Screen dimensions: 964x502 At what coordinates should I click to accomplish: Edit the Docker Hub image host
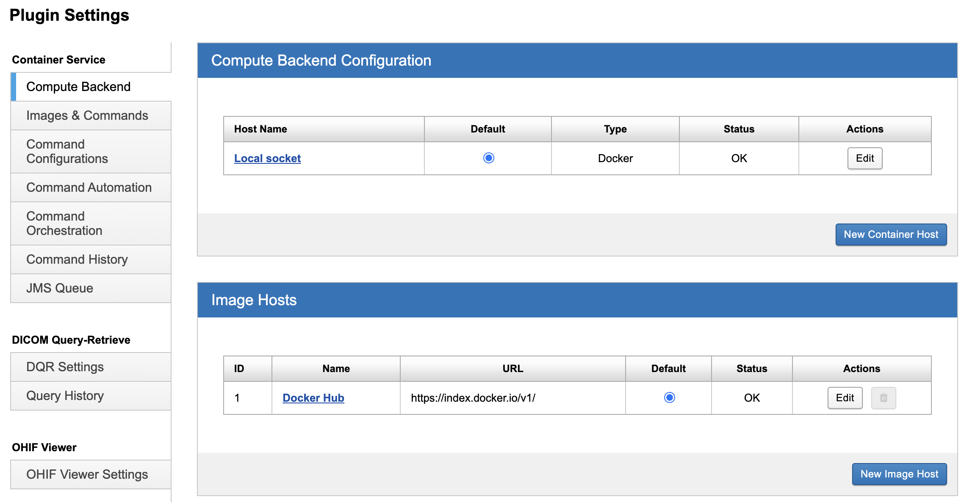coord(845,398)
